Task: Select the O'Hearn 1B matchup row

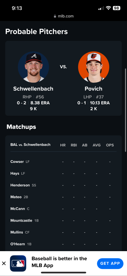Action: pos(63,244)
